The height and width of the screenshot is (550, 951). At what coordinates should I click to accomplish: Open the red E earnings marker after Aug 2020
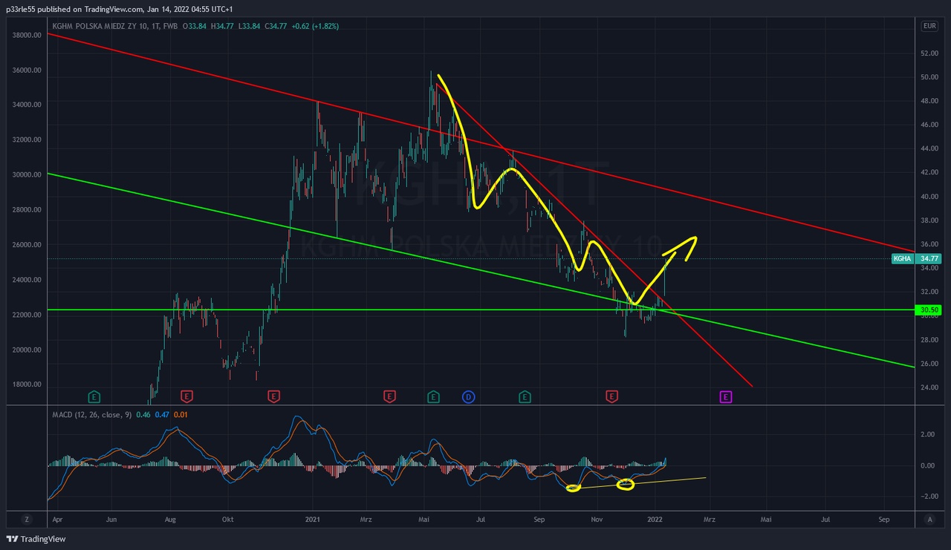tap(187, 397)
